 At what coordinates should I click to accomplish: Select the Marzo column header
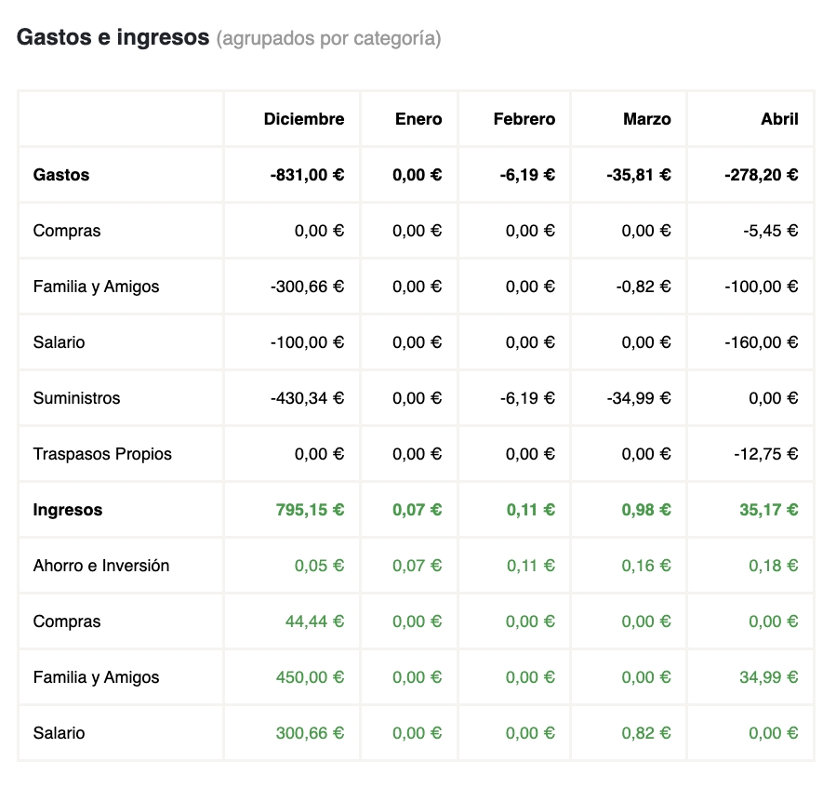(646, 119)
